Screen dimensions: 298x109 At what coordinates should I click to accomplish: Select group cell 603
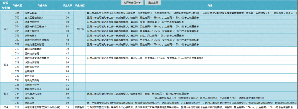(x=6, y=94)
